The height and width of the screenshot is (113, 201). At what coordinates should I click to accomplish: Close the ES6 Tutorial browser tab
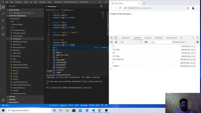coord(139,3)
